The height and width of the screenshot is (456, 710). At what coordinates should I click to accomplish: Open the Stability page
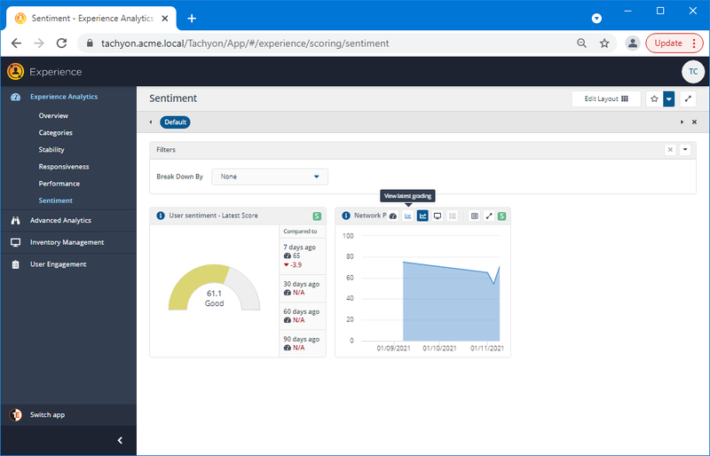click(51, 150)
